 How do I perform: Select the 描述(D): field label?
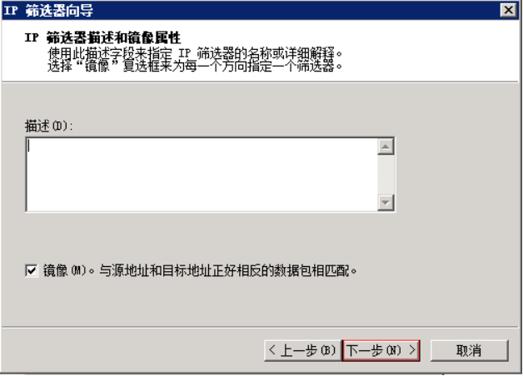(48, 126)
